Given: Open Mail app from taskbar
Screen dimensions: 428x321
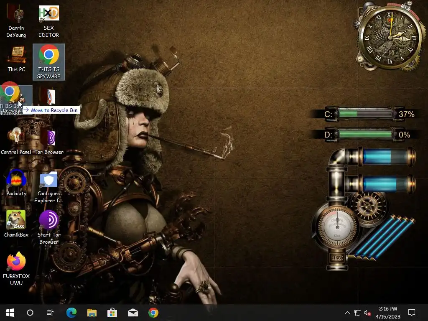Looking at the screenshot, I should [x=133, y=313].
